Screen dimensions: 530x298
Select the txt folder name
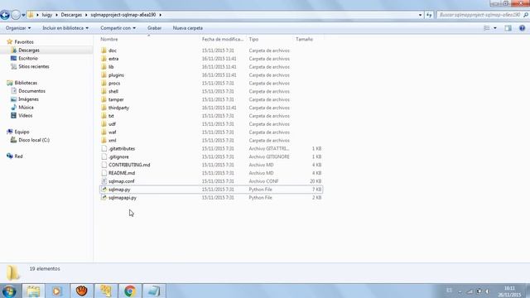pos(111,116)
